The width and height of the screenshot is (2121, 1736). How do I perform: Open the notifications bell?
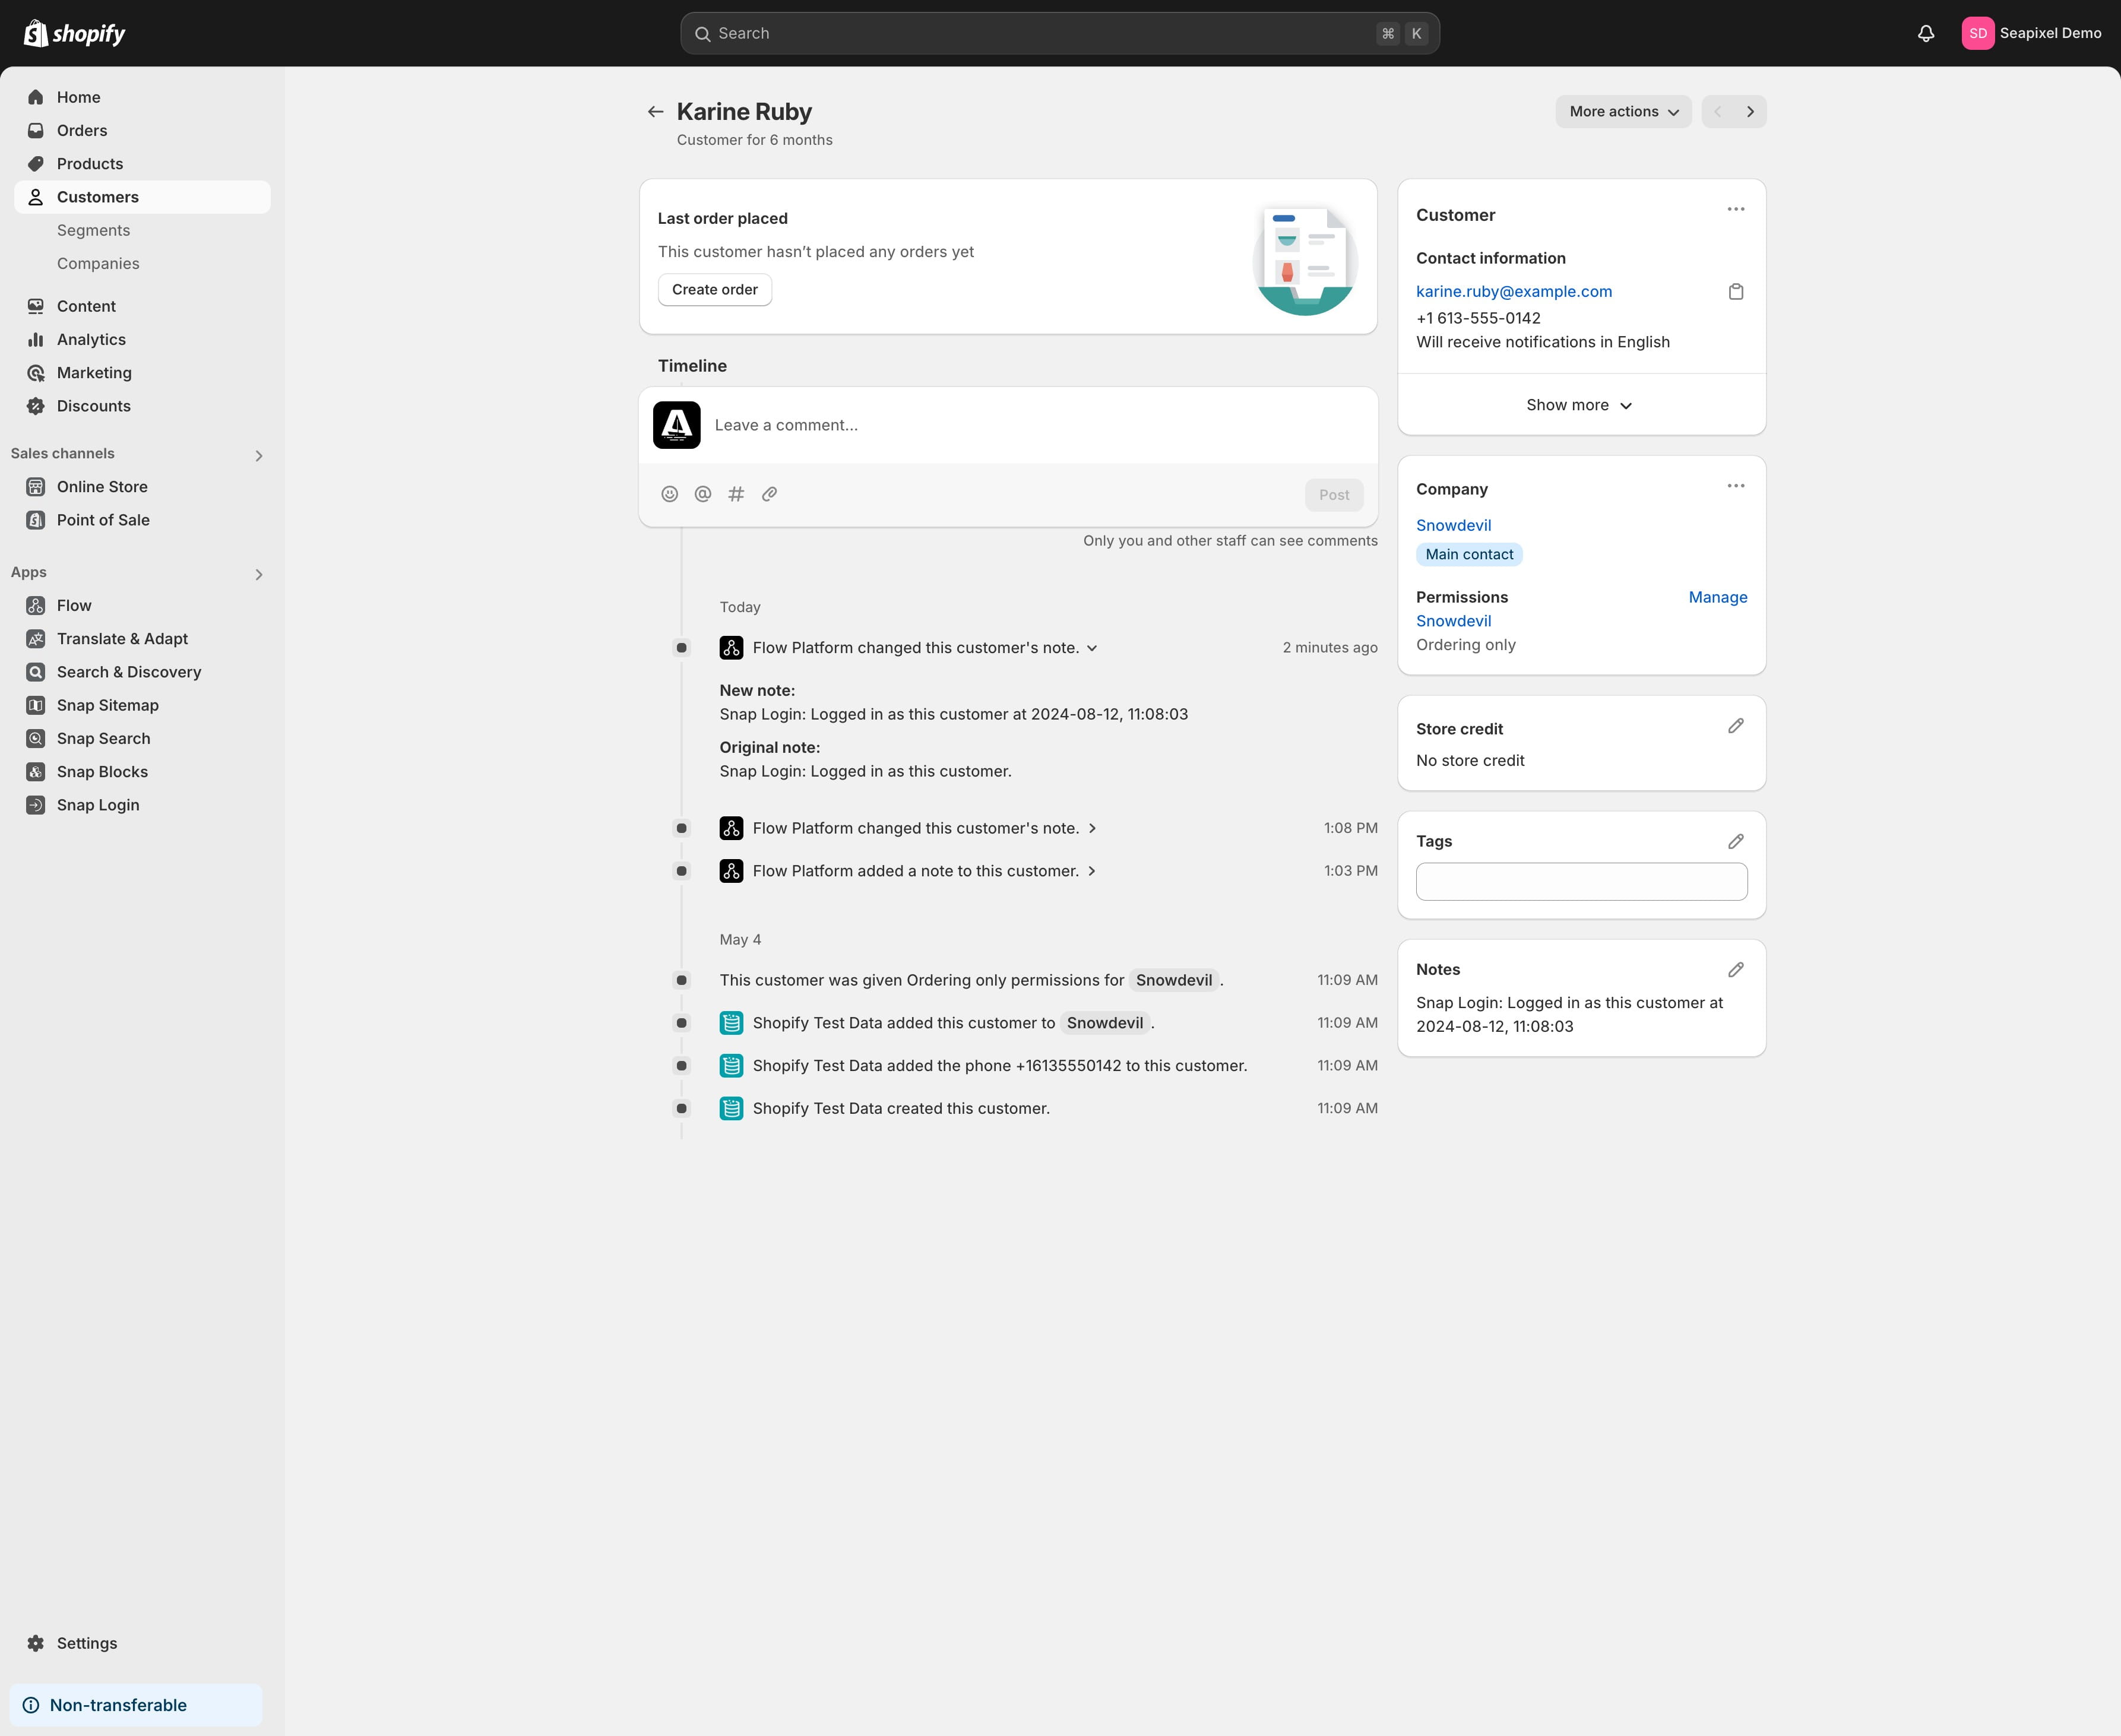(x=1926, y=33)
